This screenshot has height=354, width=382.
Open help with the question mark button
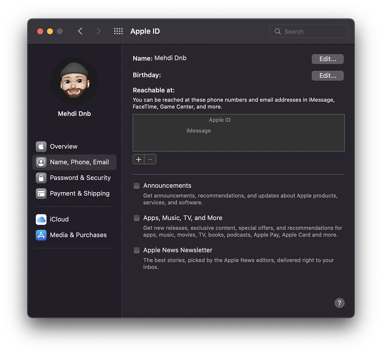coord(339,303)
